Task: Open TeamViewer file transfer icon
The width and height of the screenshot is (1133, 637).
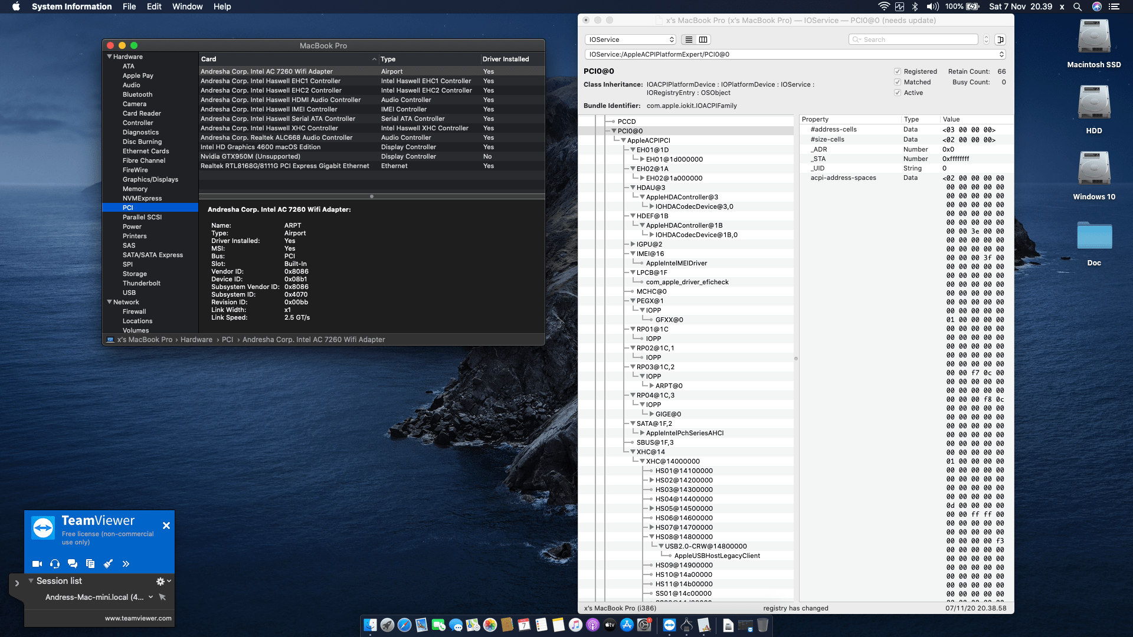Action: (x=90, y=564)
